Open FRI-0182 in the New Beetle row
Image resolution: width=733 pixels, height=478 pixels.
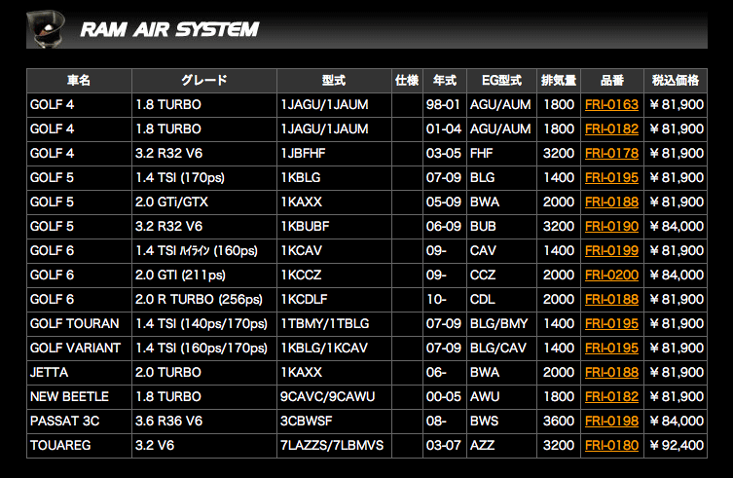(x=611, y=396)
